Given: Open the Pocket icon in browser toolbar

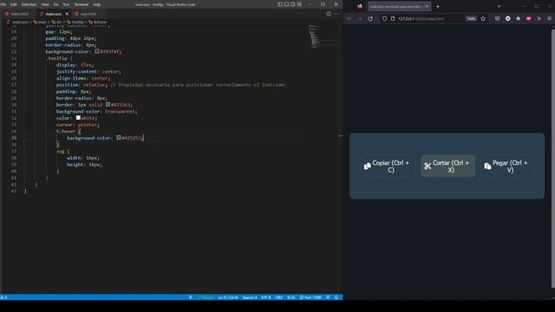Looking at the screenshot, I should (497, 19).
